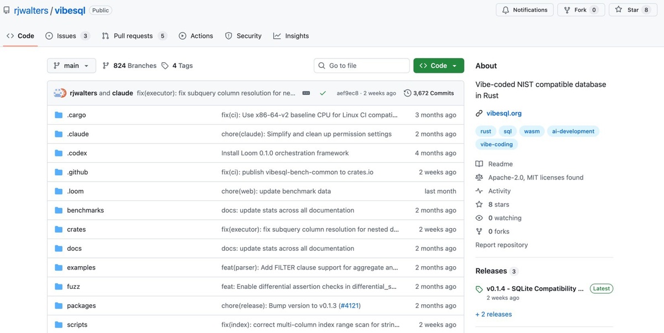664x333 pixels.
Task: Open pull request #4121 link
Action: 349,305
